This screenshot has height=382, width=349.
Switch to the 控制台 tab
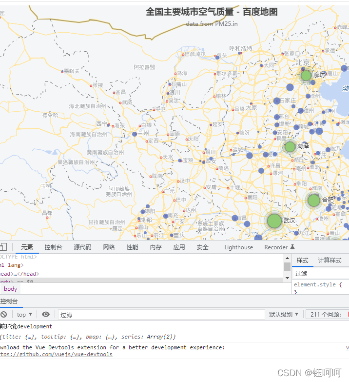click(x=53, y=247)
